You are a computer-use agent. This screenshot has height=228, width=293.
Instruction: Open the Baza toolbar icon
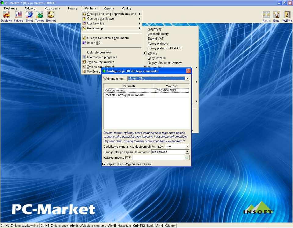click(277, 17)
